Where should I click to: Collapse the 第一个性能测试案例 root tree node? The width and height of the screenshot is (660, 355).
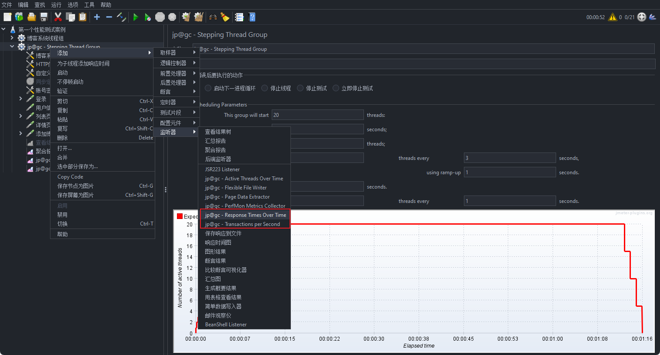[x=3, y=29]
